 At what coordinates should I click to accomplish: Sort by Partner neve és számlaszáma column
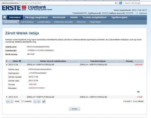coord(53,61)
